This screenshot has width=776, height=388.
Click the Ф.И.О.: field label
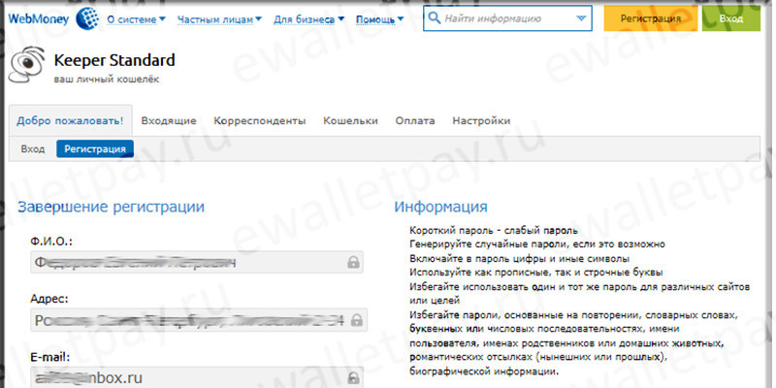click(51, 242)
